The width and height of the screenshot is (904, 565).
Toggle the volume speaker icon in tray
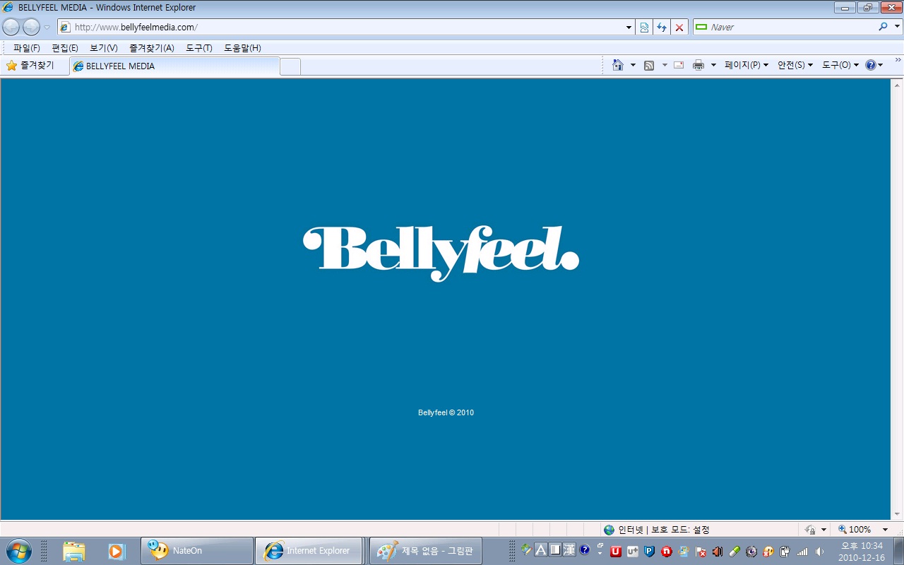coord(820,551)
